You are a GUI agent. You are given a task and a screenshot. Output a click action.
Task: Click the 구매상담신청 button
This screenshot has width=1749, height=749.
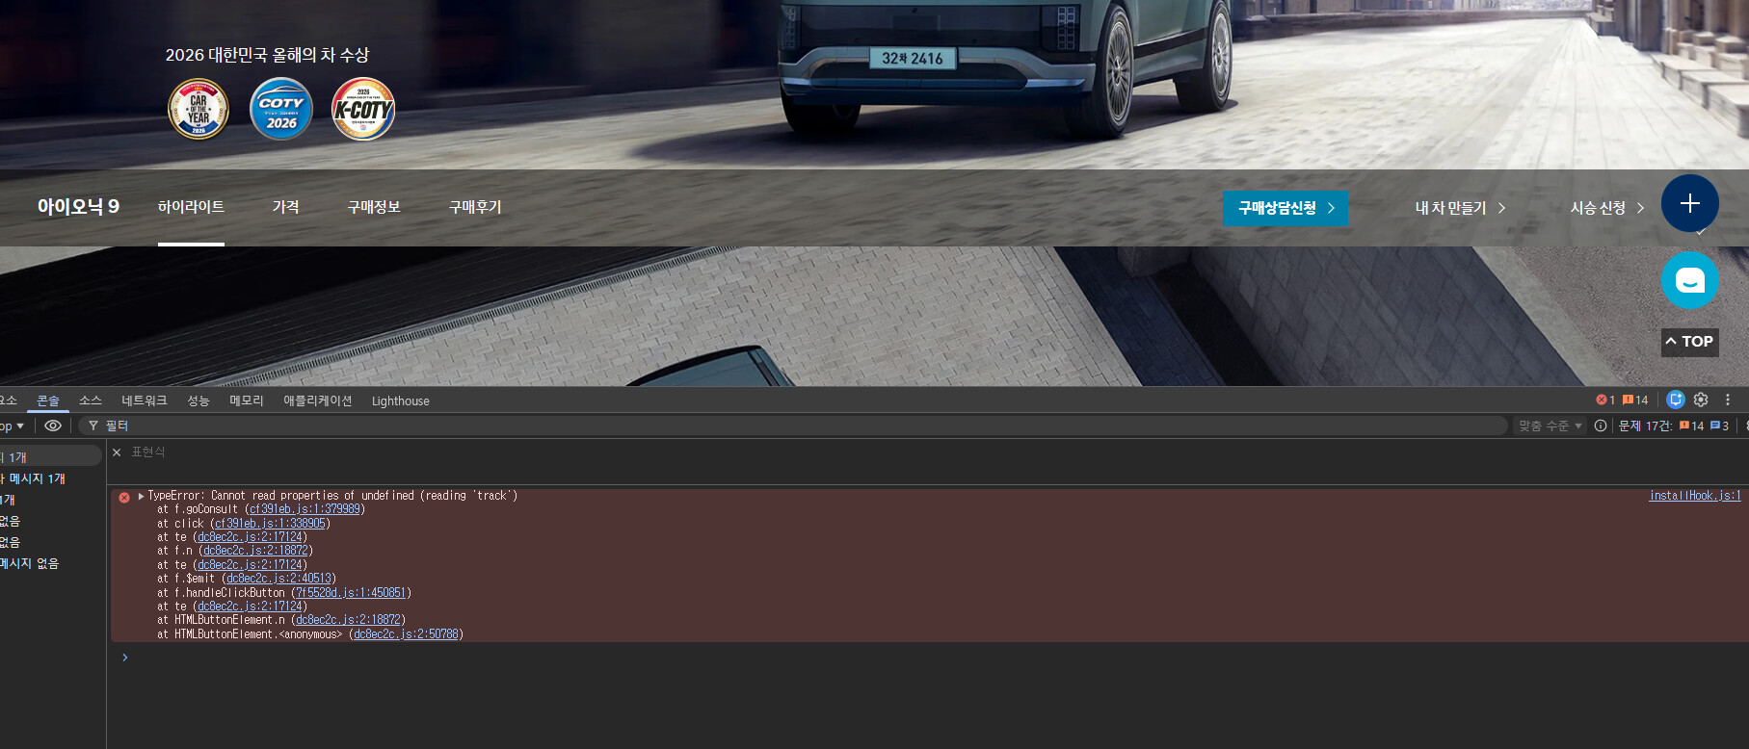click(x=1285, y=208)
